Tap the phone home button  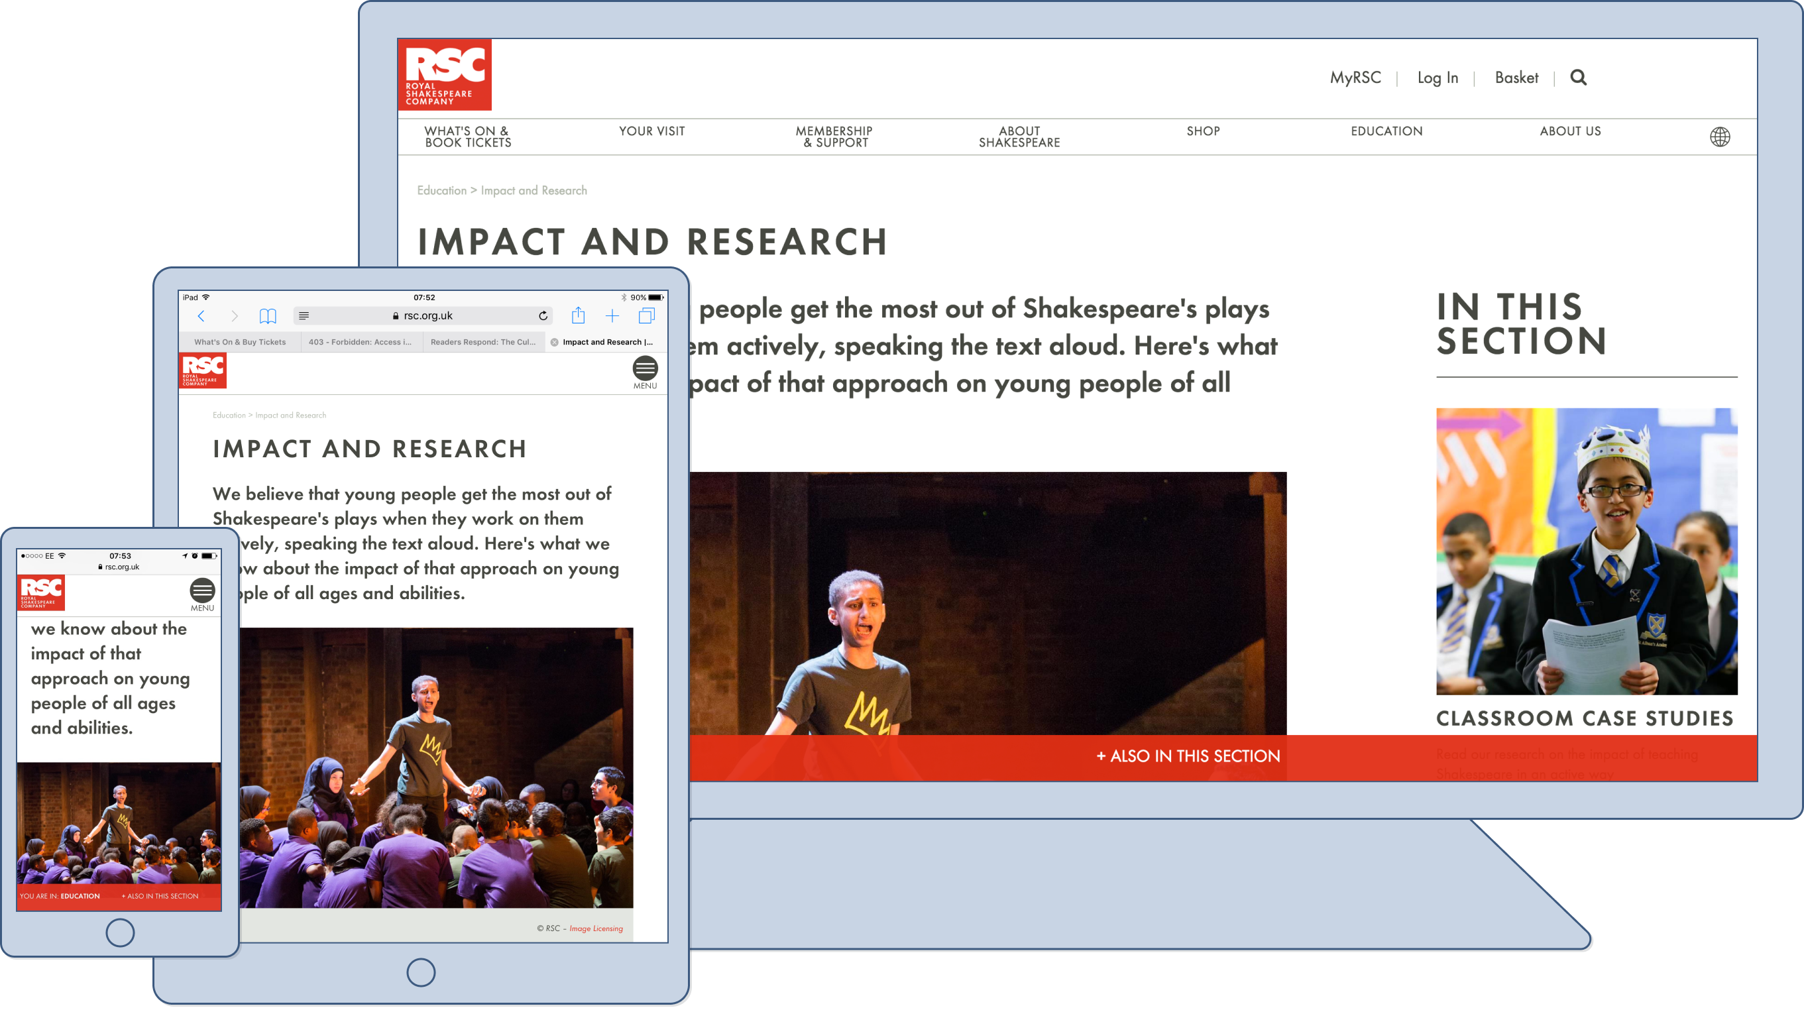click(120, 932)
